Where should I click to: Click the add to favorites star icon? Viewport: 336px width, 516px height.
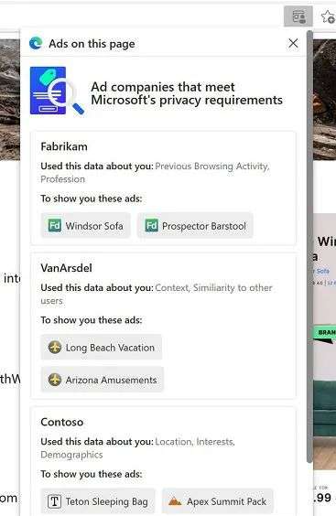click(328, 16)
